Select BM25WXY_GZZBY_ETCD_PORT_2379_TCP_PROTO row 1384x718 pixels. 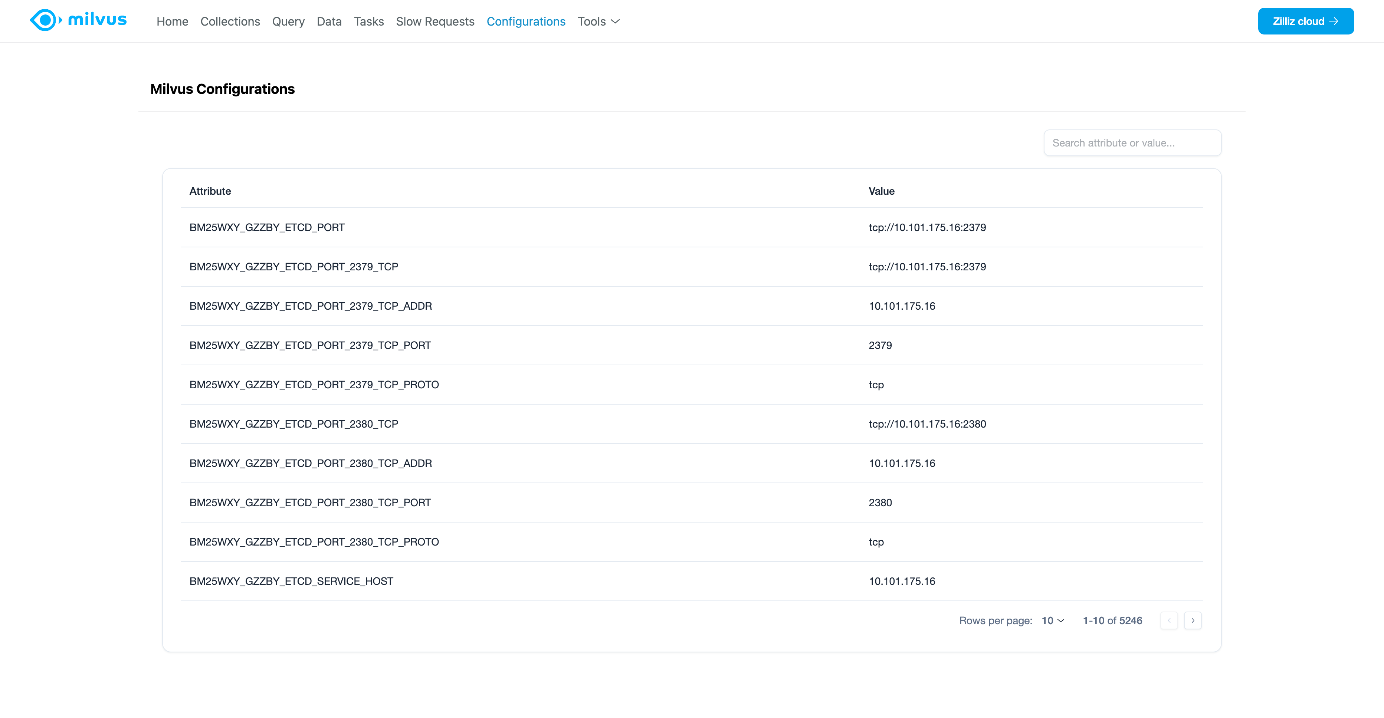coord(314,385)
